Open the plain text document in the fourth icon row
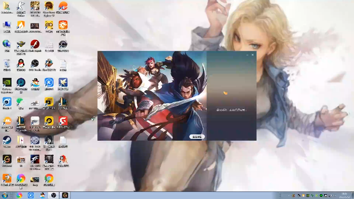 point(63,64)
